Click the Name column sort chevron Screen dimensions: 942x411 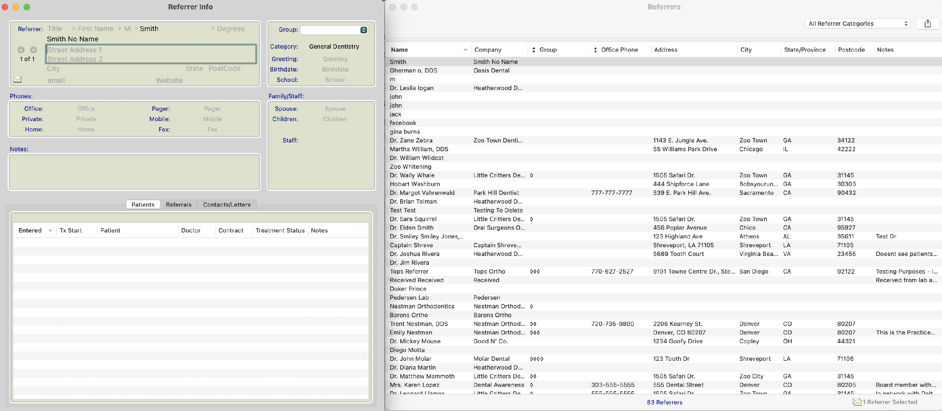tap(465, 50)
